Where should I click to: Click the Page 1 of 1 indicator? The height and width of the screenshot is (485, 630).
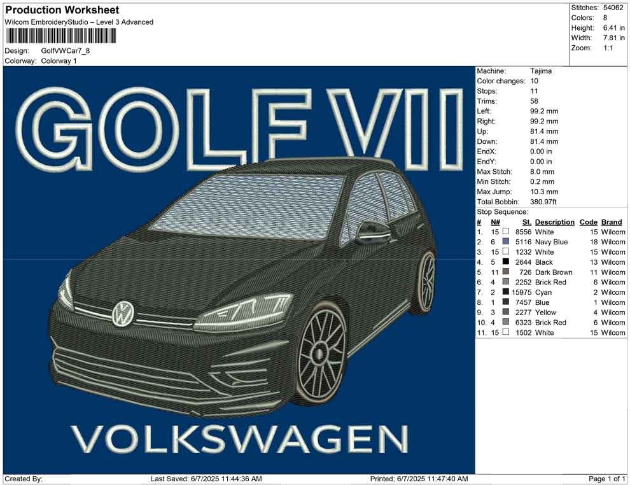[606, 479]
